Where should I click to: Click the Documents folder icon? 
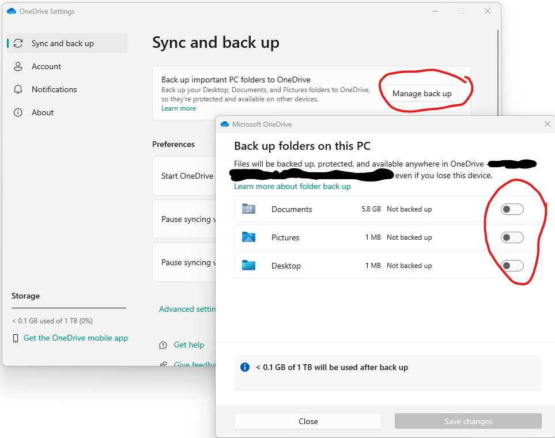(248, 209)
